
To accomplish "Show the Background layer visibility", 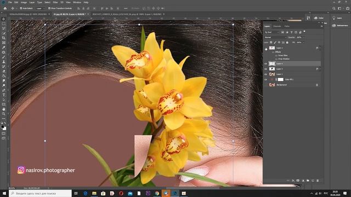I will click(x=265, y=85).
